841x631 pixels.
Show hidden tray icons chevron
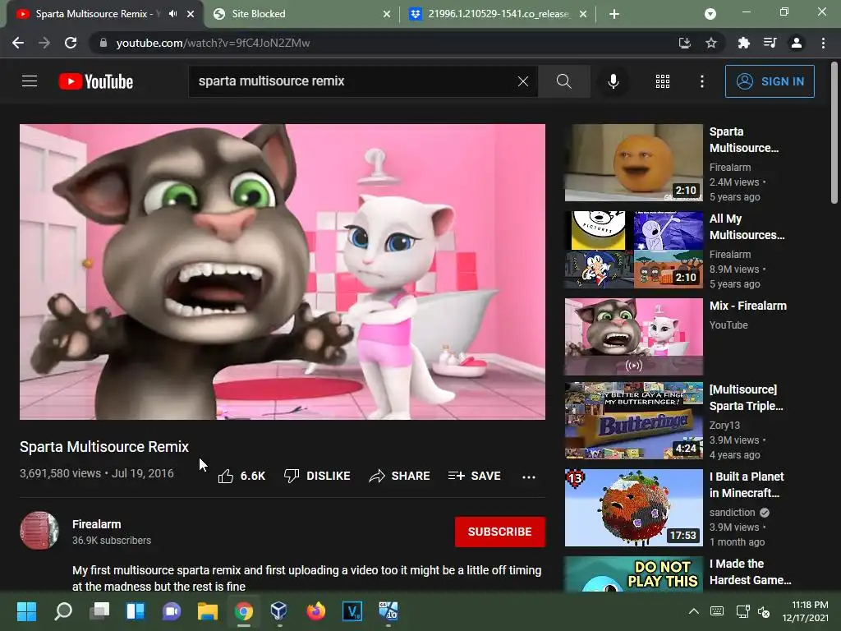coord(693,611)
